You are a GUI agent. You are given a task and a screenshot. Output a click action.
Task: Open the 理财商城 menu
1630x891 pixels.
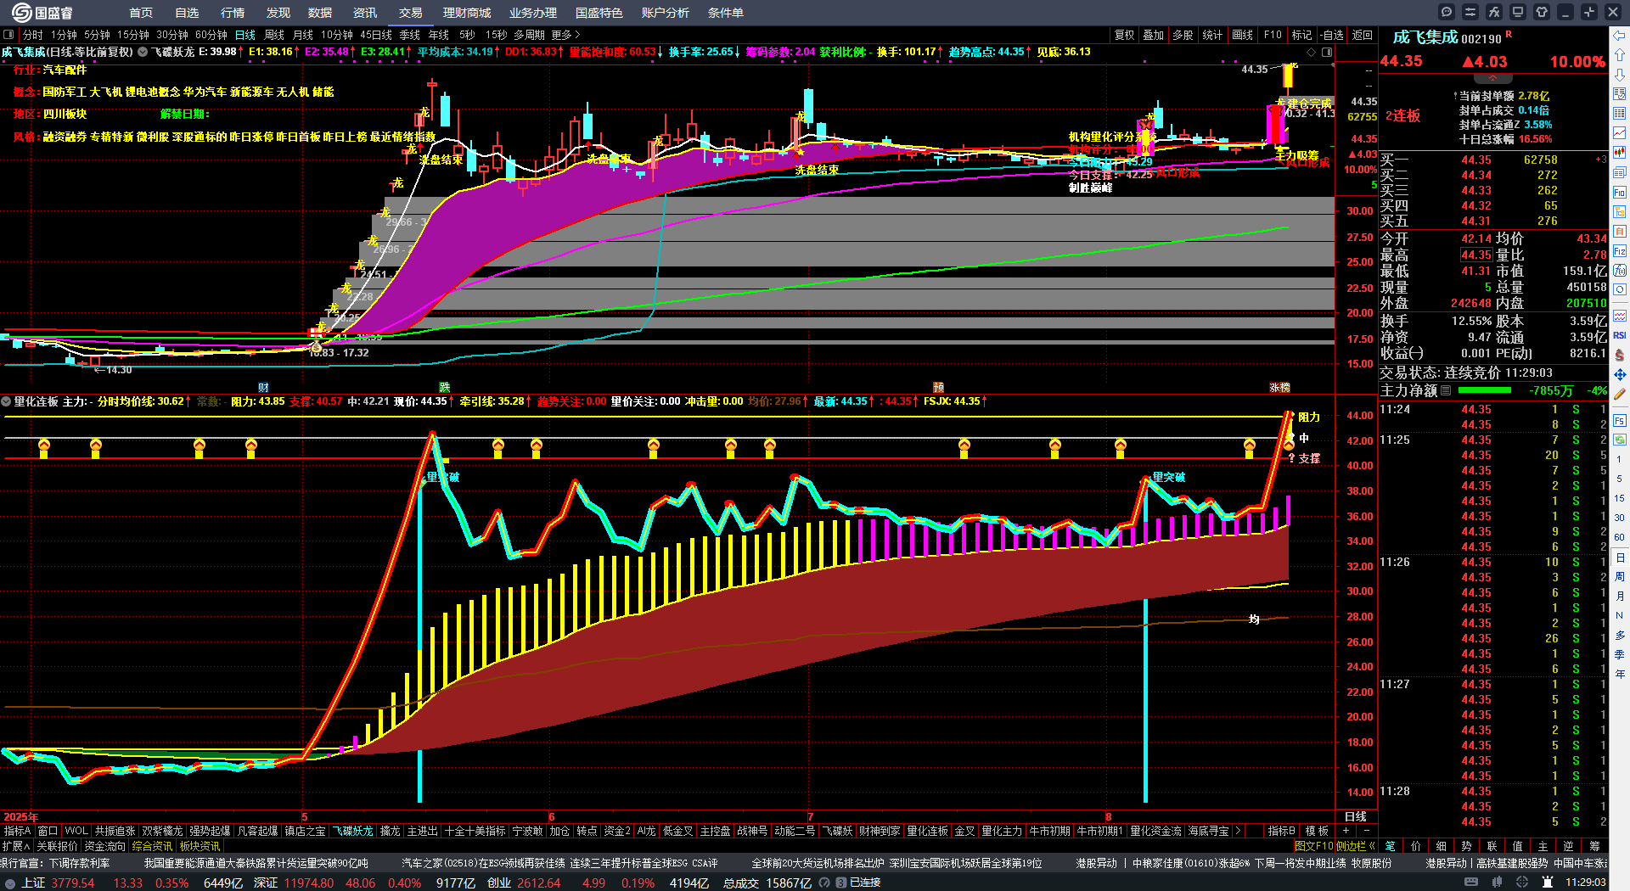point(466,13)
